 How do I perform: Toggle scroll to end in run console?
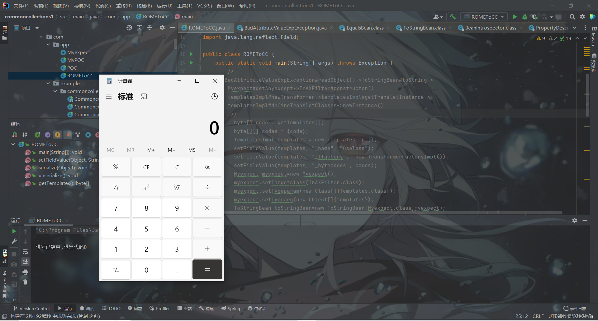(x=25, y=262)
